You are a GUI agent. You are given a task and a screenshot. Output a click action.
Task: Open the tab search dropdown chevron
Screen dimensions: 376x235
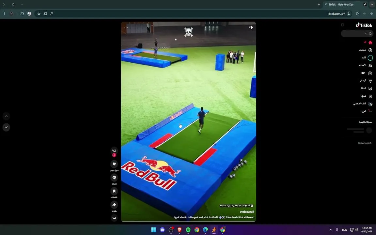click(x=372, y=4)
